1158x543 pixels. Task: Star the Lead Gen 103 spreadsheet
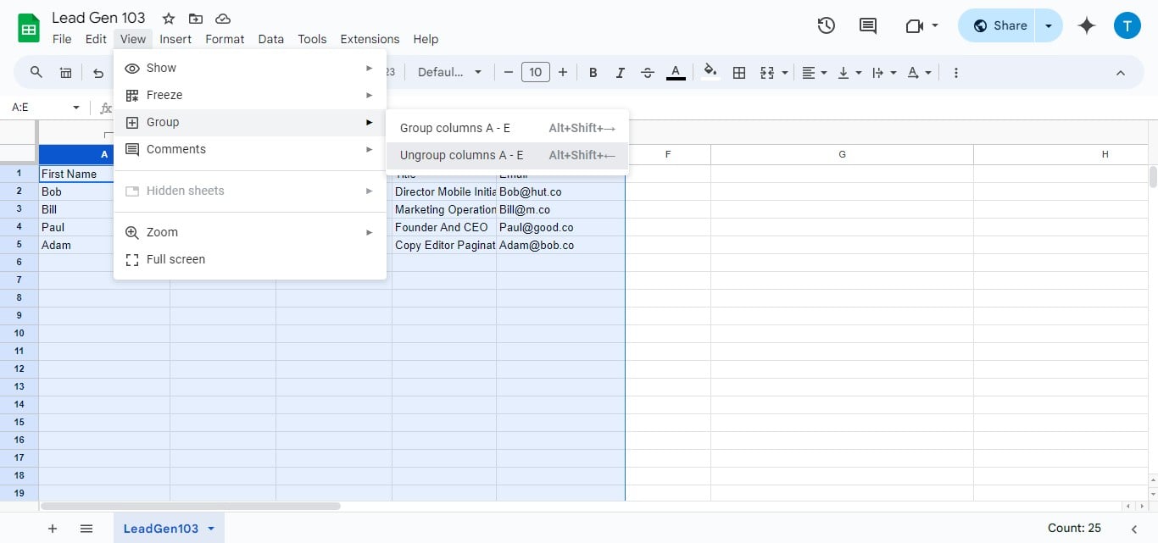tap(168, 18)
